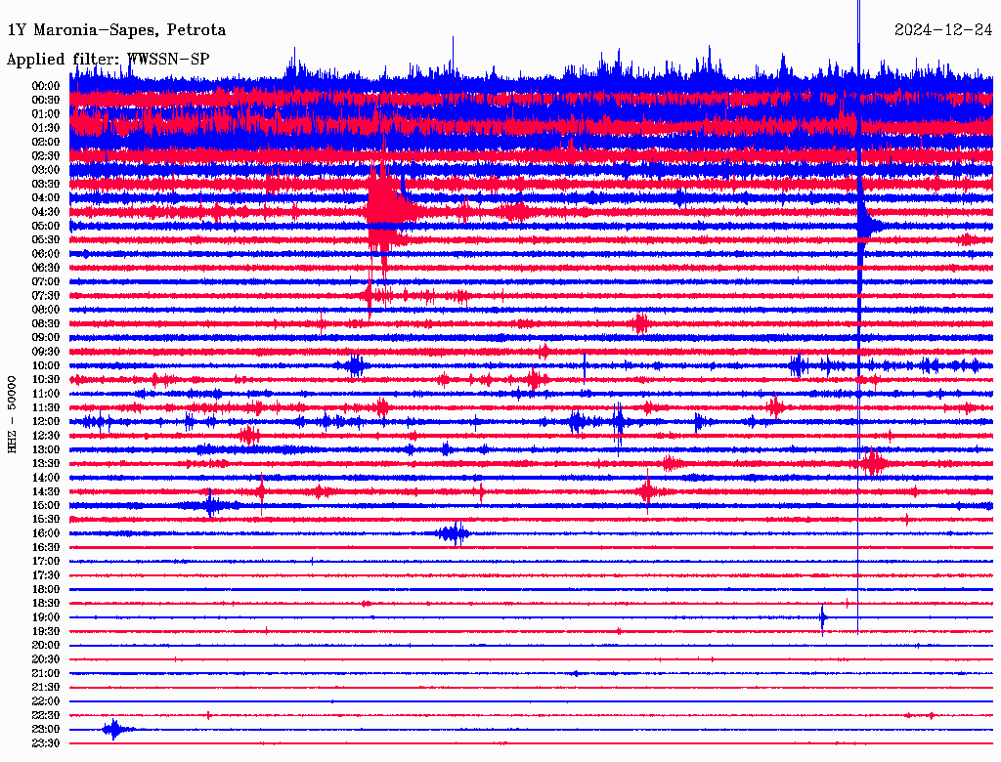Click the blue event on the 05:00 trace
The height and width of the screenshot is (762, 1001).
[867, 226]
